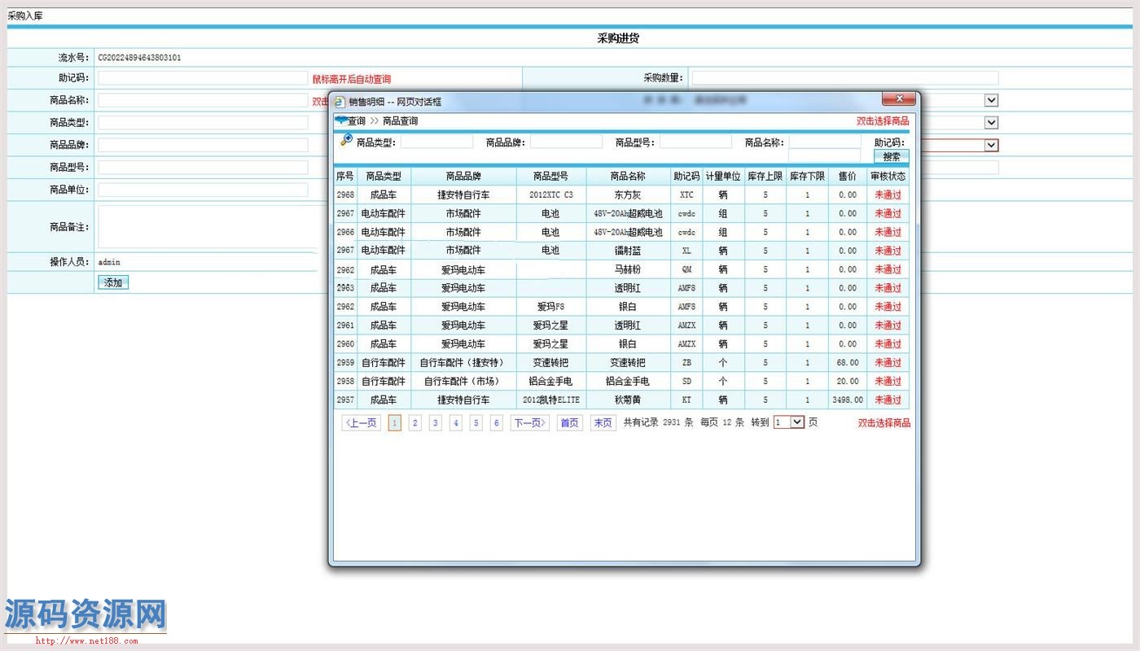This screenshot has width=1140, height=651.
Task: Click 未通过 status in row 2957
Action: (888, 400)
